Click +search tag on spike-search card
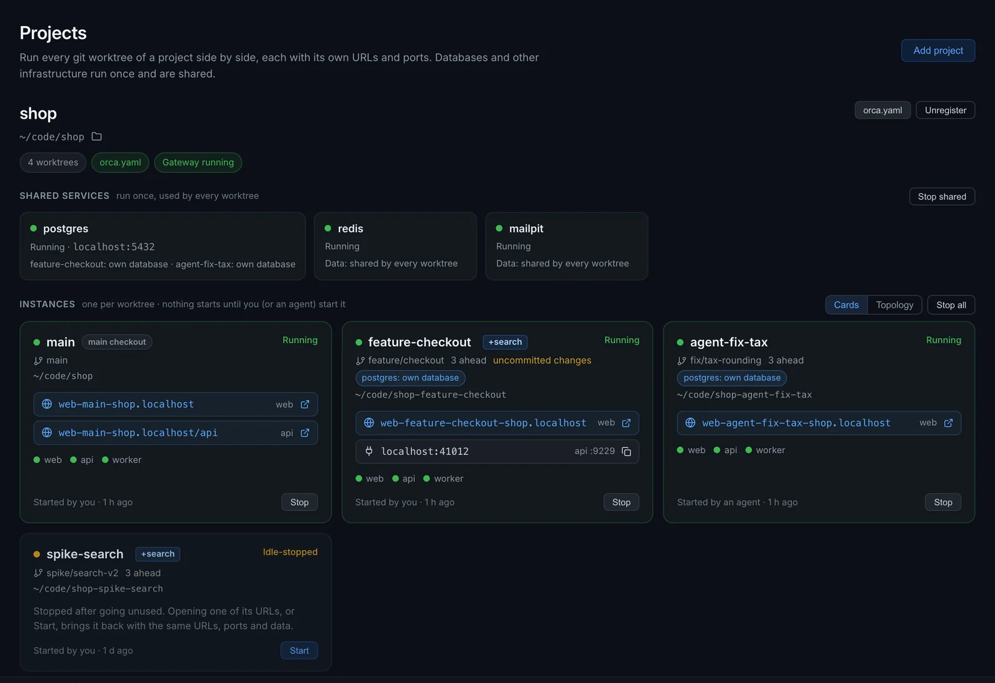This screenshot has width=995, height=683. pyautogui.click(x=157, y=554)
